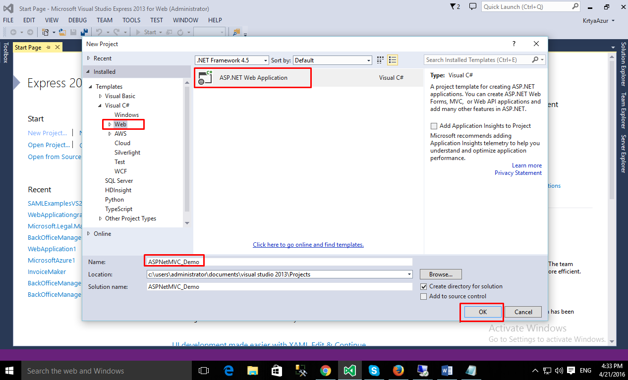Viewport: 628px width, 380px height.
Task: Expand the Online section
Action: point(89,234)
